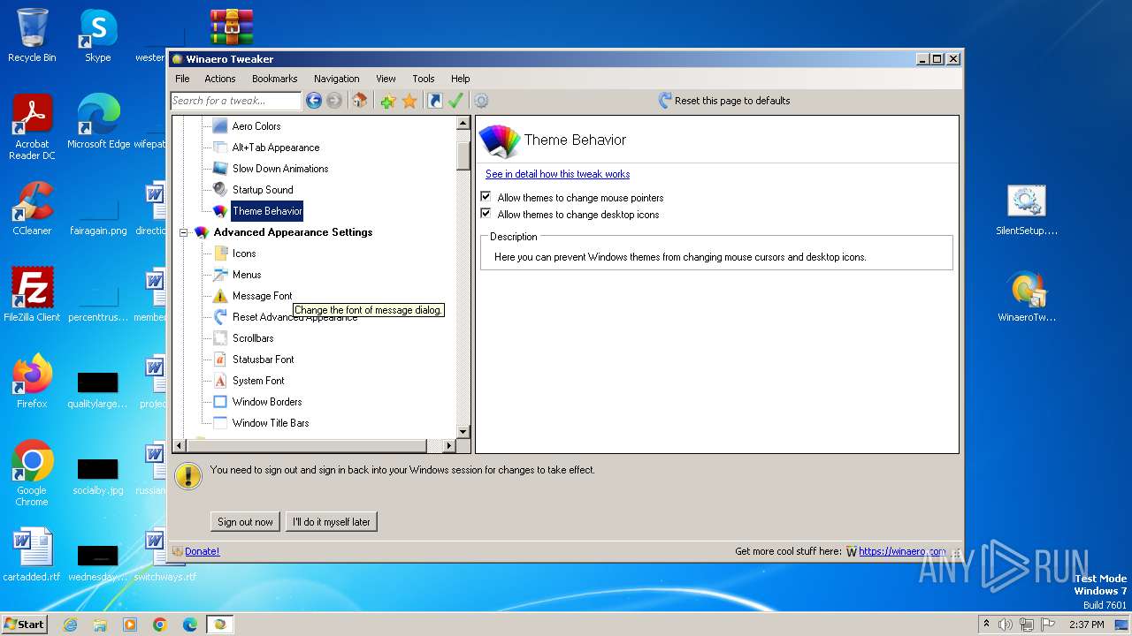Click the Icons folder icon in tree
Image resolution: width=1132 pixels, height=636 pixels.
220,254
